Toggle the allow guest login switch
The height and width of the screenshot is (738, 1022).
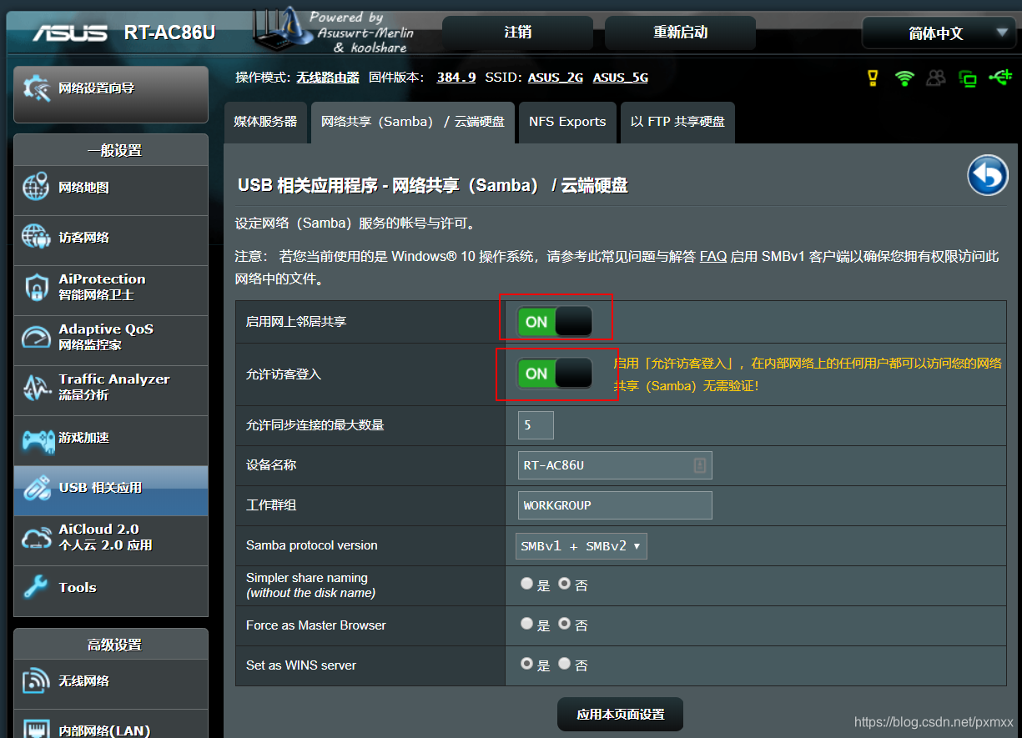point(555,374)
